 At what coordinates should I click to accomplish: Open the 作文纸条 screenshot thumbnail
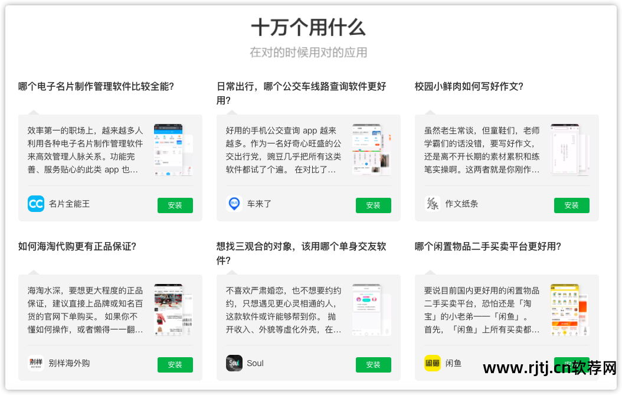click(570, 150)
